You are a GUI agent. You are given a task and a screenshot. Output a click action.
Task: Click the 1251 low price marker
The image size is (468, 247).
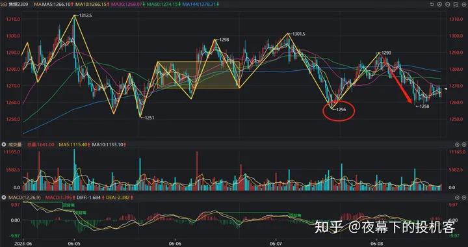coord(149,118)
